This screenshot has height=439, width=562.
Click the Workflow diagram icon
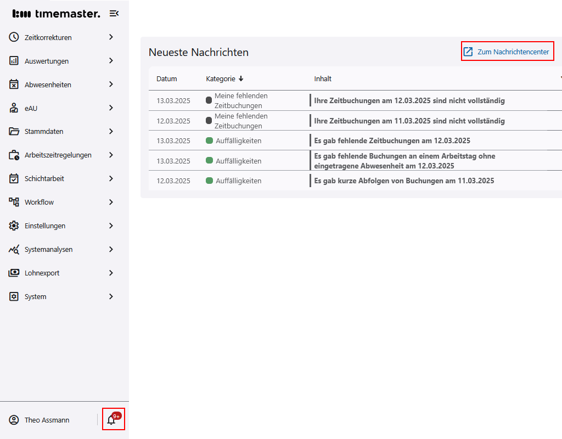(14, 202)
